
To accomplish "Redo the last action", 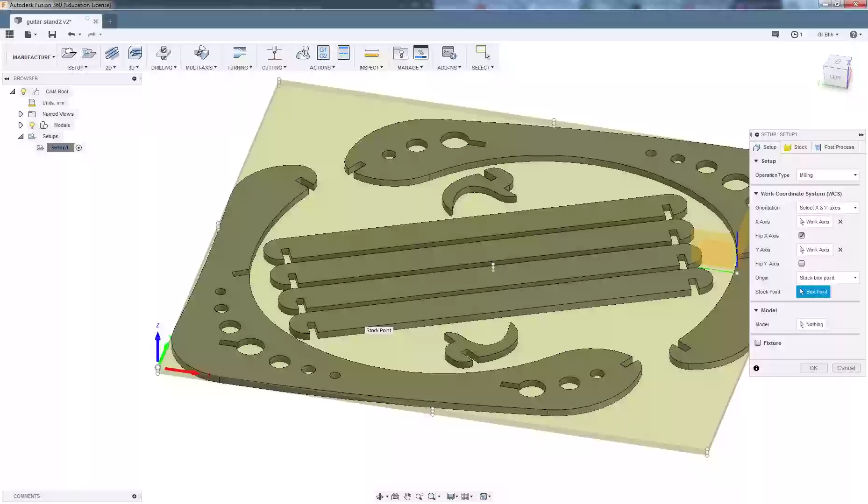I will [92, 34].
